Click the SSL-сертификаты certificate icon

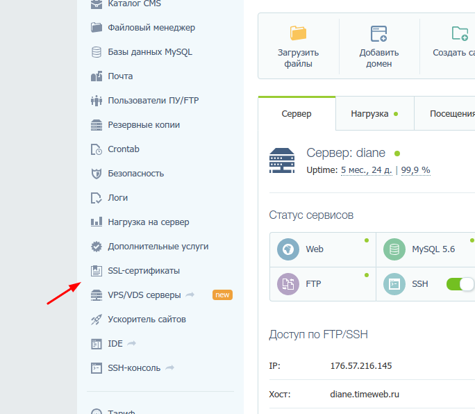97,271
